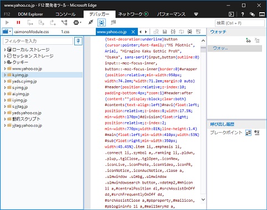This screenshot has width=267, height=210.
Task: Expand the s.yimg.jp folder
Action: [x=5, y=88]
